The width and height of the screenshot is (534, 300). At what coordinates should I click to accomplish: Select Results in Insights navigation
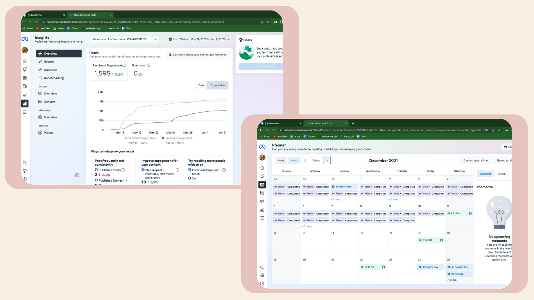tap(59, 62)
